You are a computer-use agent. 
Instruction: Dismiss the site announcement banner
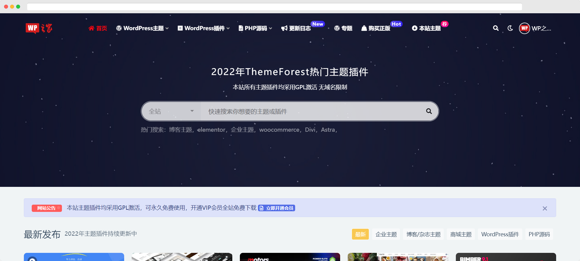tap(545, 208)
